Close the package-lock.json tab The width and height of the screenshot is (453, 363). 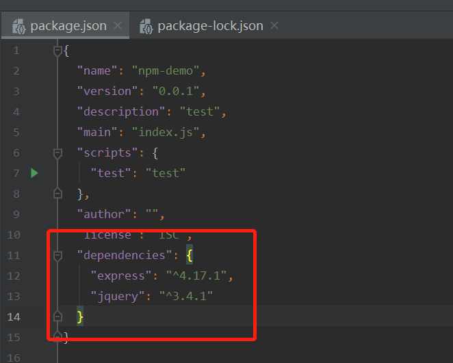tap(274, 25)
